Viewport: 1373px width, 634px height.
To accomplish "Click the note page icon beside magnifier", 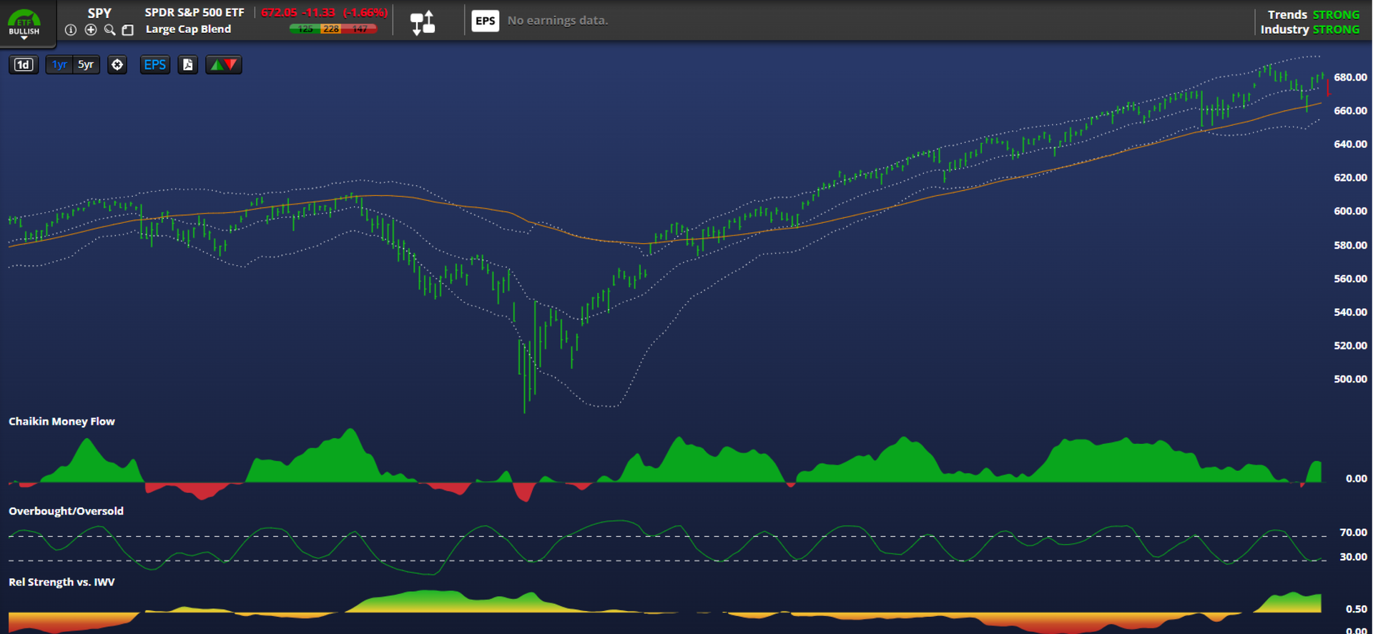I will (x=128, y=30).
